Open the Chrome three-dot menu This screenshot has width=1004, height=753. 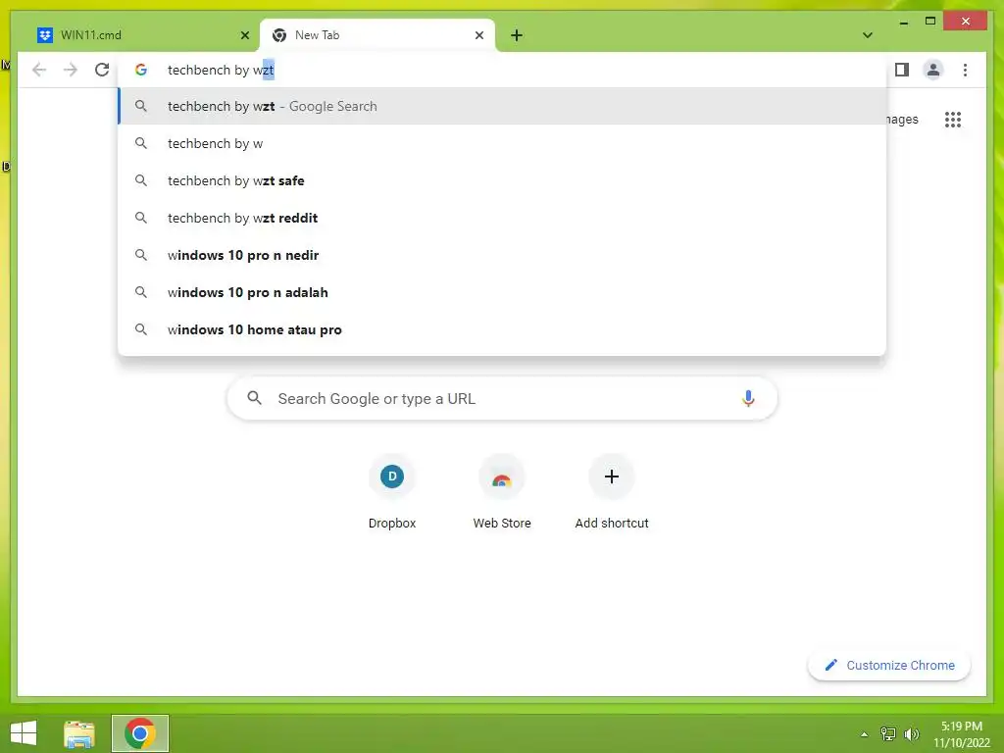tap(965, 70)
